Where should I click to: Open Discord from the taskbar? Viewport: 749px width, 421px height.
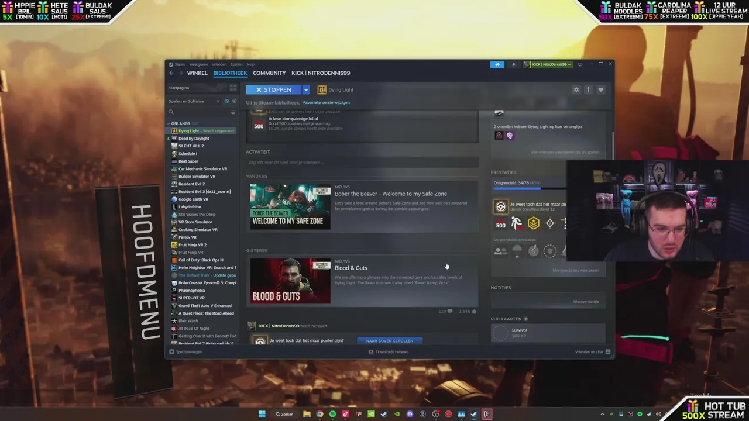point(410,414)
